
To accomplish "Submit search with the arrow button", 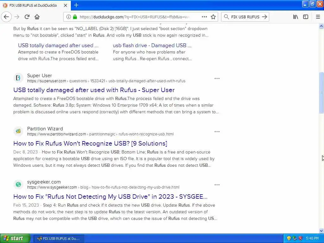I will point(265,17).
